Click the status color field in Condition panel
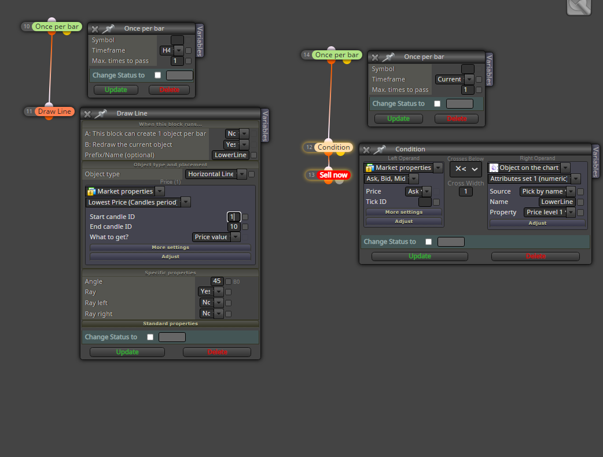The height and width of the screenshot is (457, 603). [x=451, y=241]
